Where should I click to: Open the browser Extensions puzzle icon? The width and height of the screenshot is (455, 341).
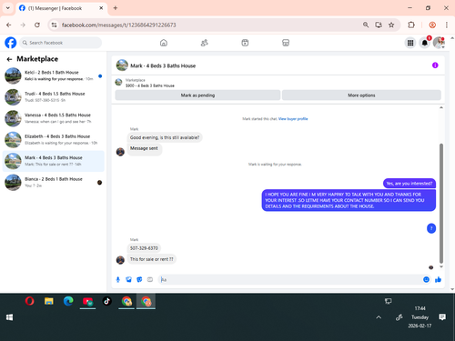(x=411, y=25)
